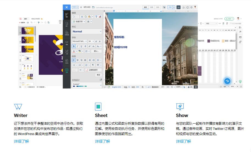Click the Clear Formatting eraser icon in Writer

[100, 17]
